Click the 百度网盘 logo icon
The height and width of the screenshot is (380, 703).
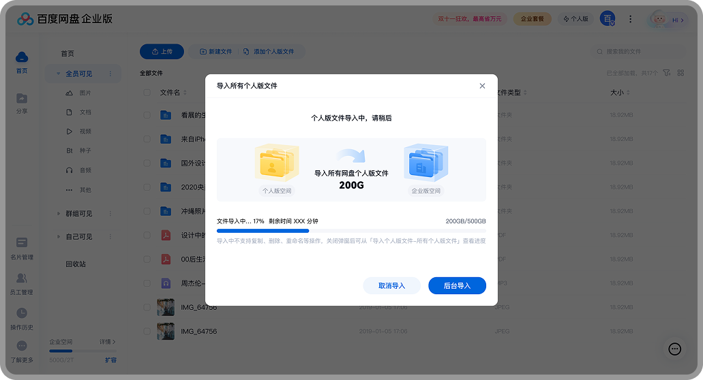pyautogui.click(x=25, y=19)
